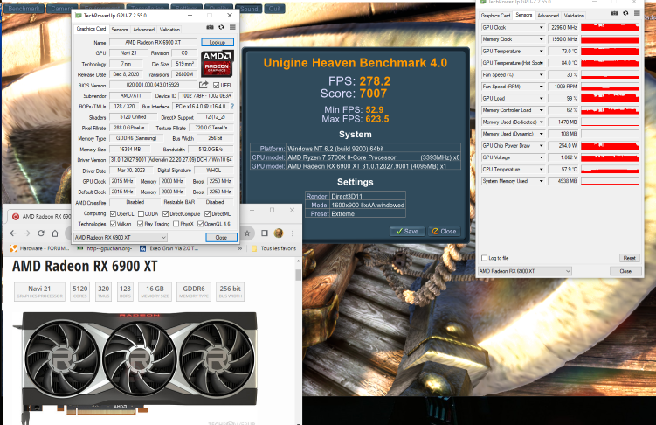Click the refresh icon in GPU-Z Graphics Card window
The width and height of the screenshot is (656, 425).
[221, 28]
